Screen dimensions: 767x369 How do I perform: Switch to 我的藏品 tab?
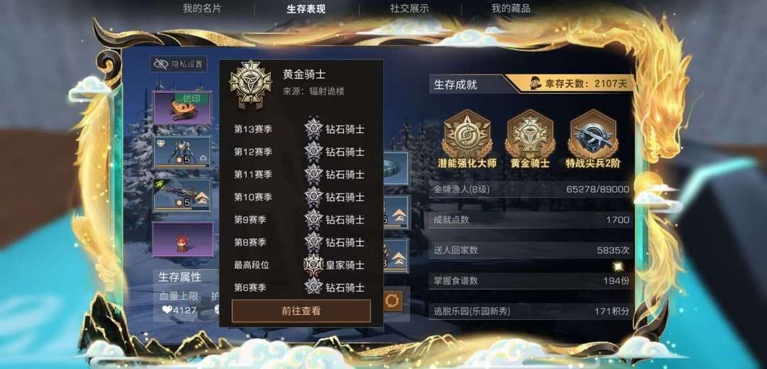[511, 9]
